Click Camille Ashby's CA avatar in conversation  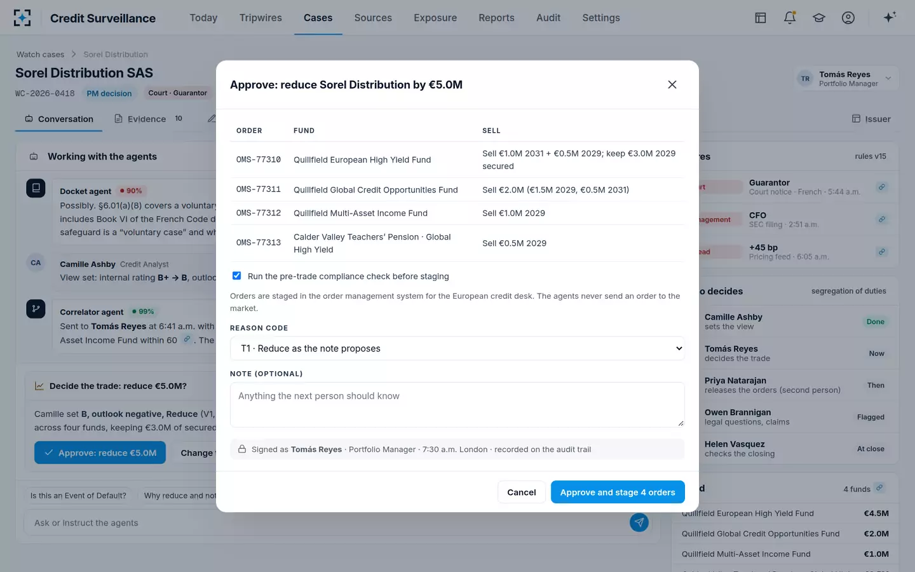coord(36,263)
